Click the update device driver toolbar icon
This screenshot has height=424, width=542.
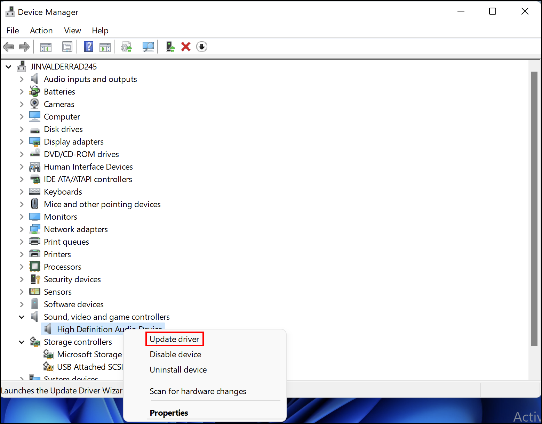point(170,47)
